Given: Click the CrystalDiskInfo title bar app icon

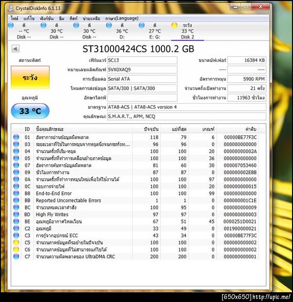Looking at the screenshot, I should tap(11, 8).
